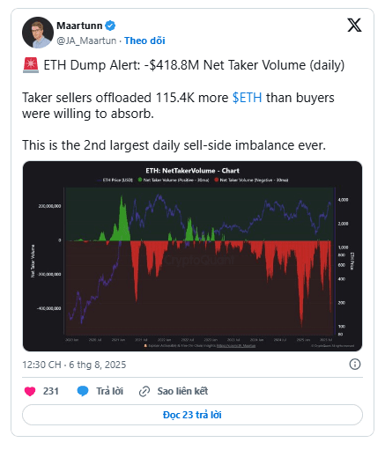Click the Trả lời reply text

109,391
